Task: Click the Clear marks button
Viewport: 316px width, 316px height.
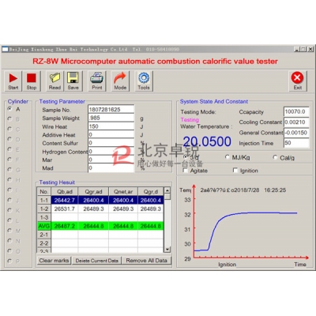Action: click(54, 261)
